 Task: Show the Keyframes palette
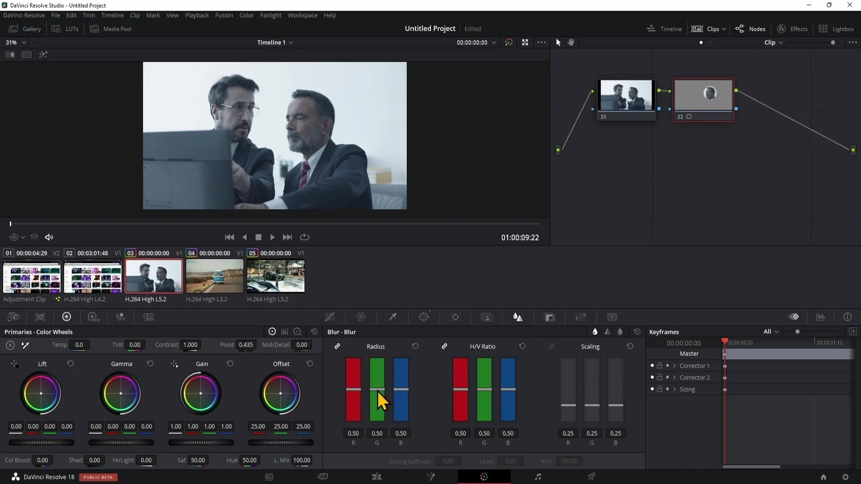794,317
